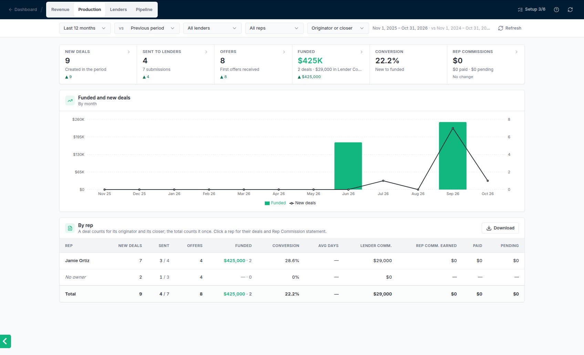Click the Funded and new deals chart icon
This screenshot has width=584, height=355.
70,100
